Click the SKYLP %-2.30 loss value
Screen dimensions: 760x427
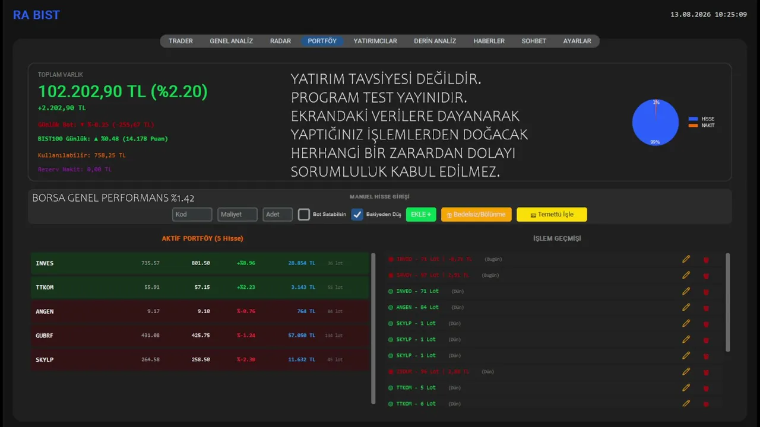coord(246,360)
